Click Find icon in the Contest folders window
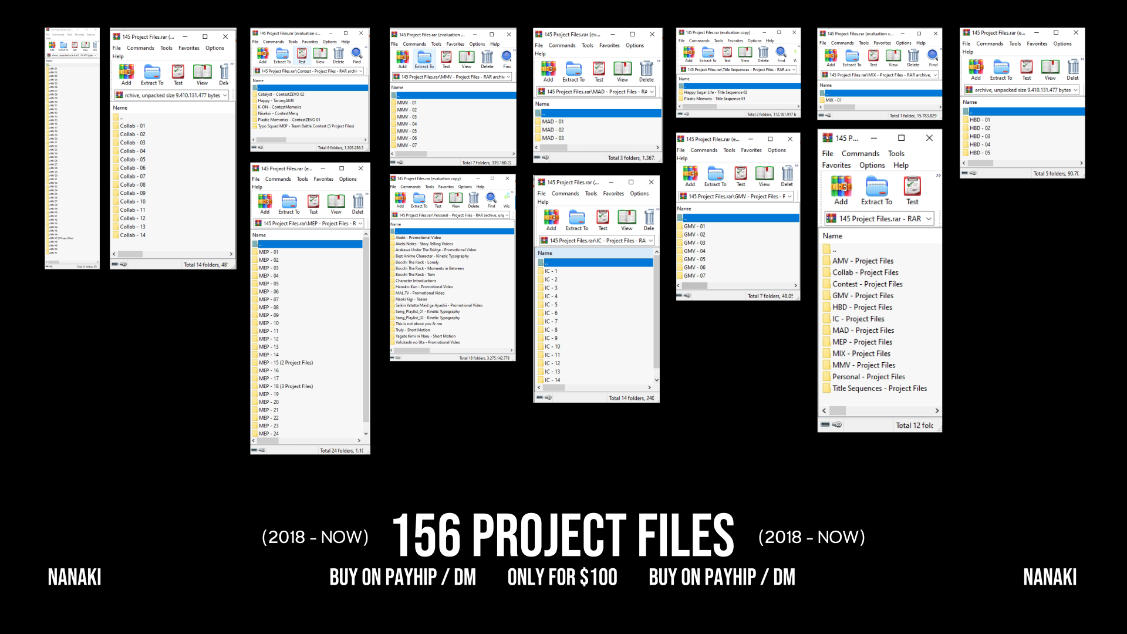Viewport: 1127px width, 634px height. click(x=357, y=53)
